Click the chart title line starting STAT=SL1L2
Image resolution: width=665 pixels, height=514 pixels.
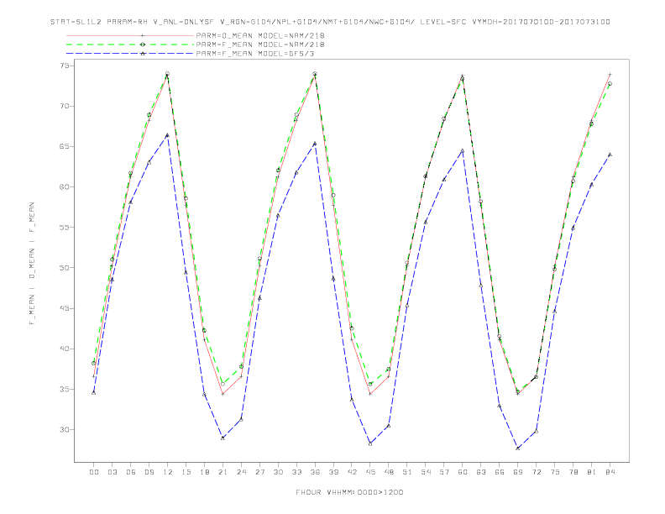pos(330,22)
